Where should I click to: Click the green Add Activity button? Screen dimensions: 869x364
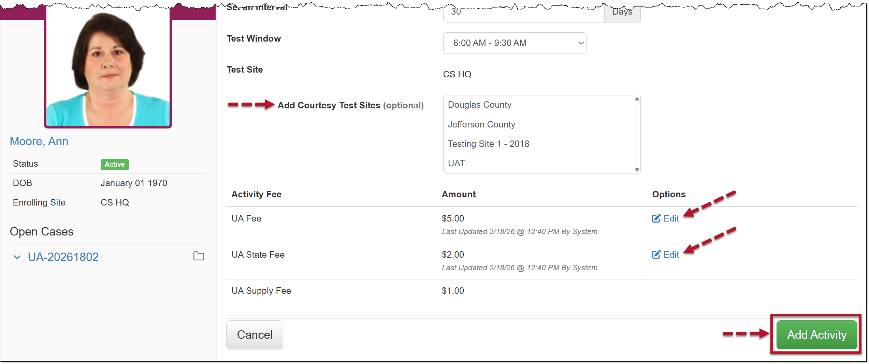tap(816, 335)
